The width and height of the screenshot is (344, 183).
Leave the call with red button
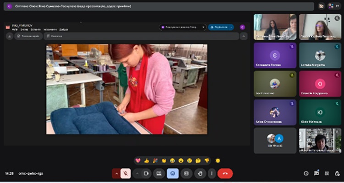coord(225,173)
